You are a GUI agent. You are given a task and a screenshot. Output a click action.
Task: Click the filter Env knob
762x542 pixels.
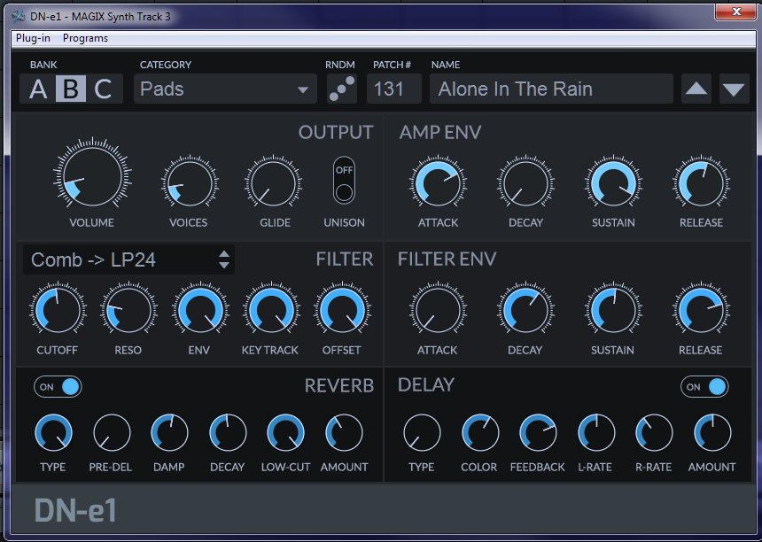pos(200,310)
